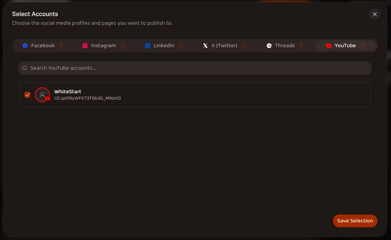Uncheck the WhiteStart account checkbox
The width and height of the screenshot is (391, 240).
coord(27,95)
